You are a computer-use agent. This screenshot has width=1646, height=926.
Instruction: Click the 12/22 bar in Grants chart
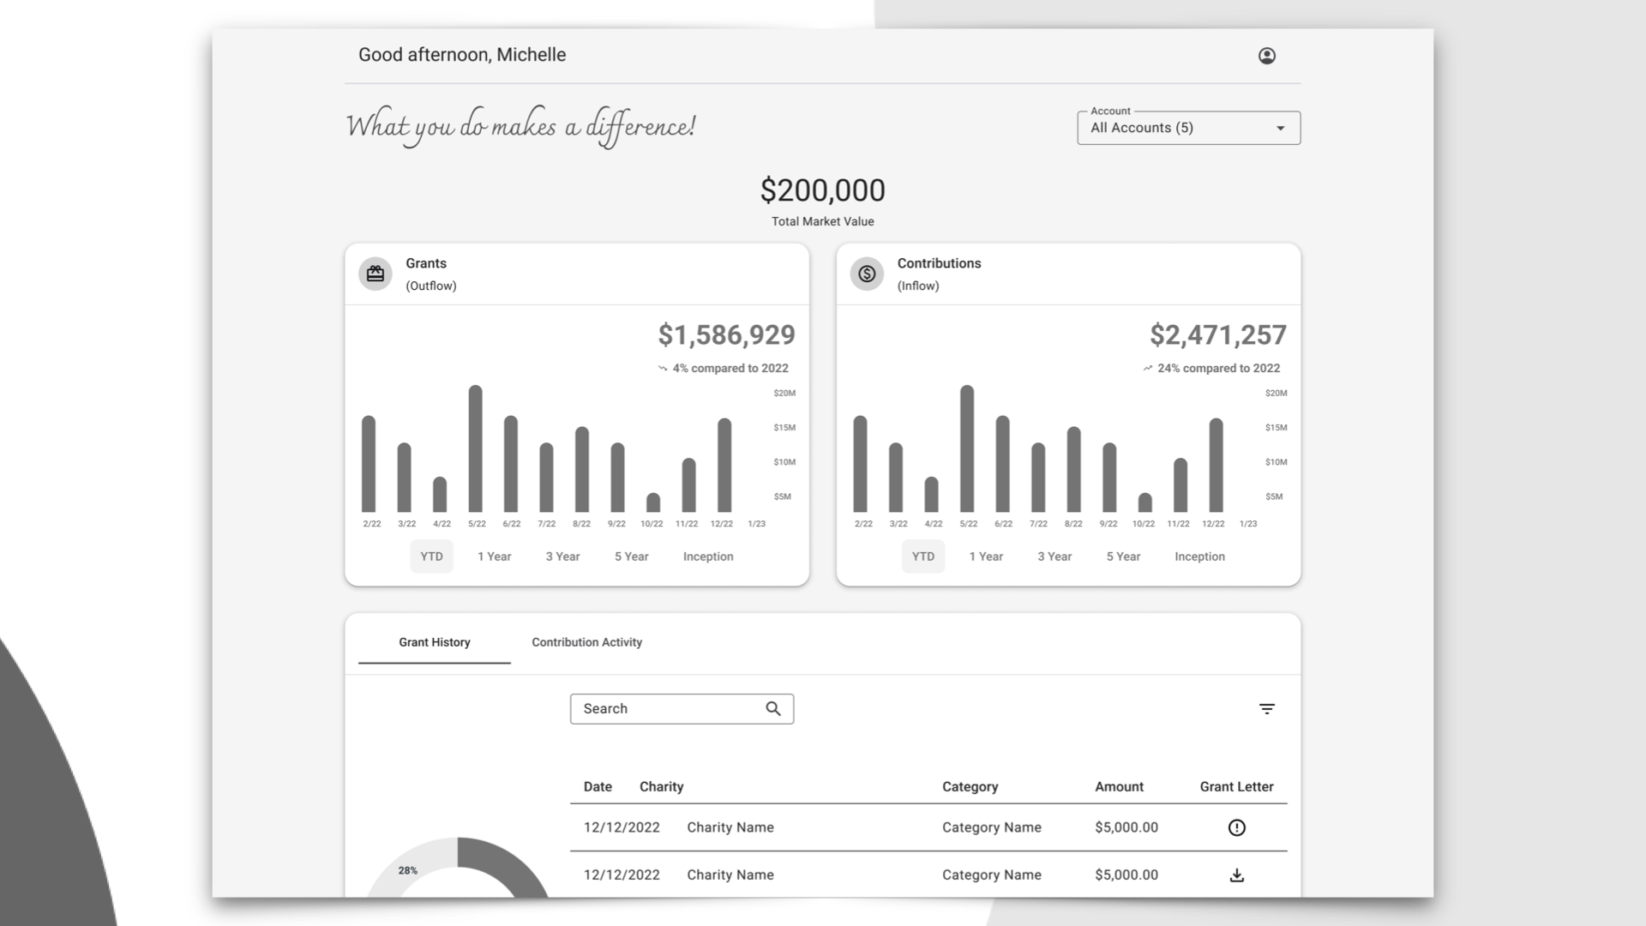pyautogui.click(x=724, y=466)
